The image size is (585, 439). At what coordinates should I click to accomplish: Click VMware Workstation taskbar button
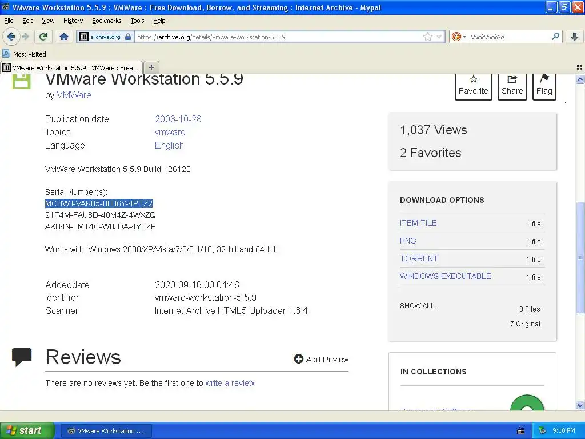(106, 431)
